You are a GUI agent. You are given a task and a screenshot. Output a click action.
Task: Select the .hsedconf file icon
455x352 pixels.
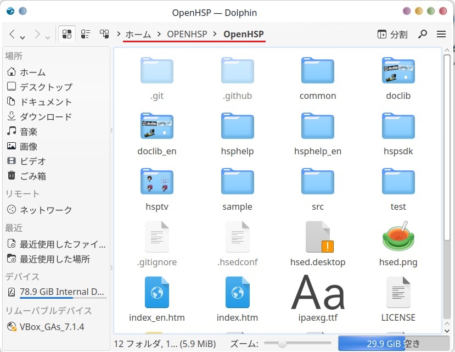(237, 237)
